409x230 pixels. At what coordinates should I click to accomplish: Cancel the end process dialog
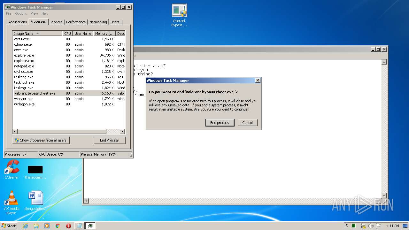coord(248,123)
